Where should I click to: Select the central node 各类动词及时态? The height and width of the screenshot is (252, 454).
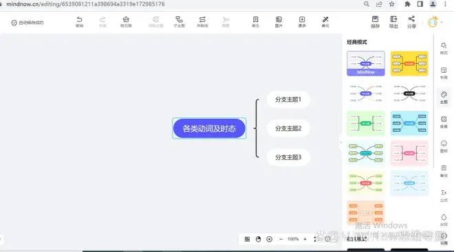click(209, 128)
